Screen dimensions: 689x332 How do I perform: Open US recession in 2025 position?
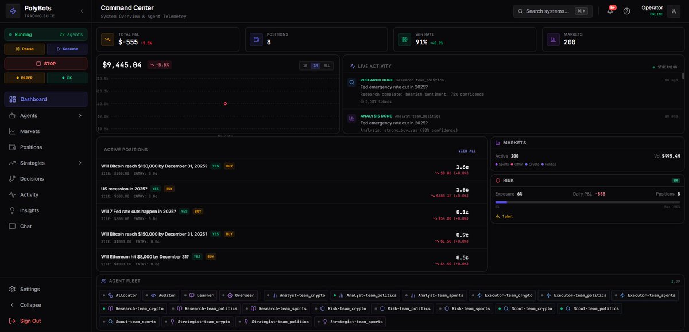292,192
